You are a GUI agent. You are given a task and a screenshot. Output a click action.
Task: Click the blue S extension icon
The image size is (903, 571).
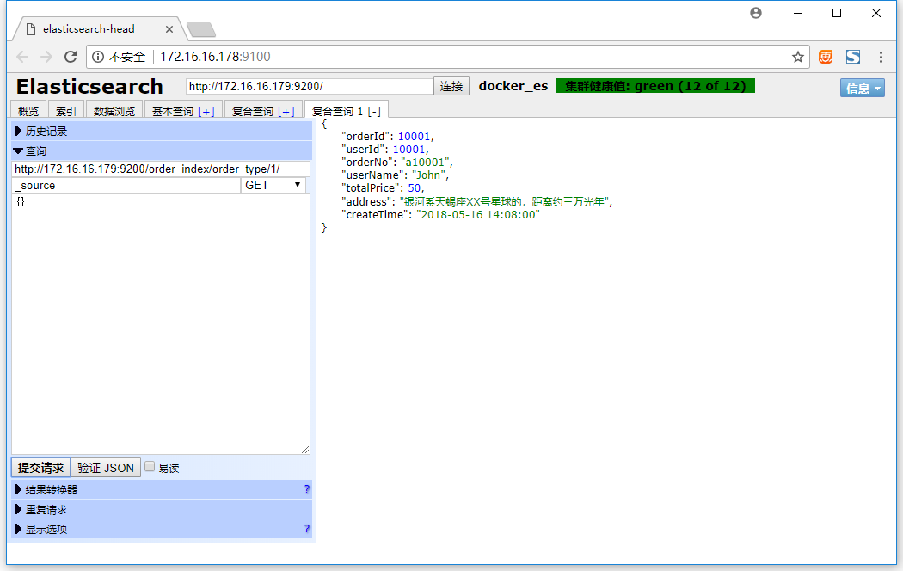coord(853,57)
